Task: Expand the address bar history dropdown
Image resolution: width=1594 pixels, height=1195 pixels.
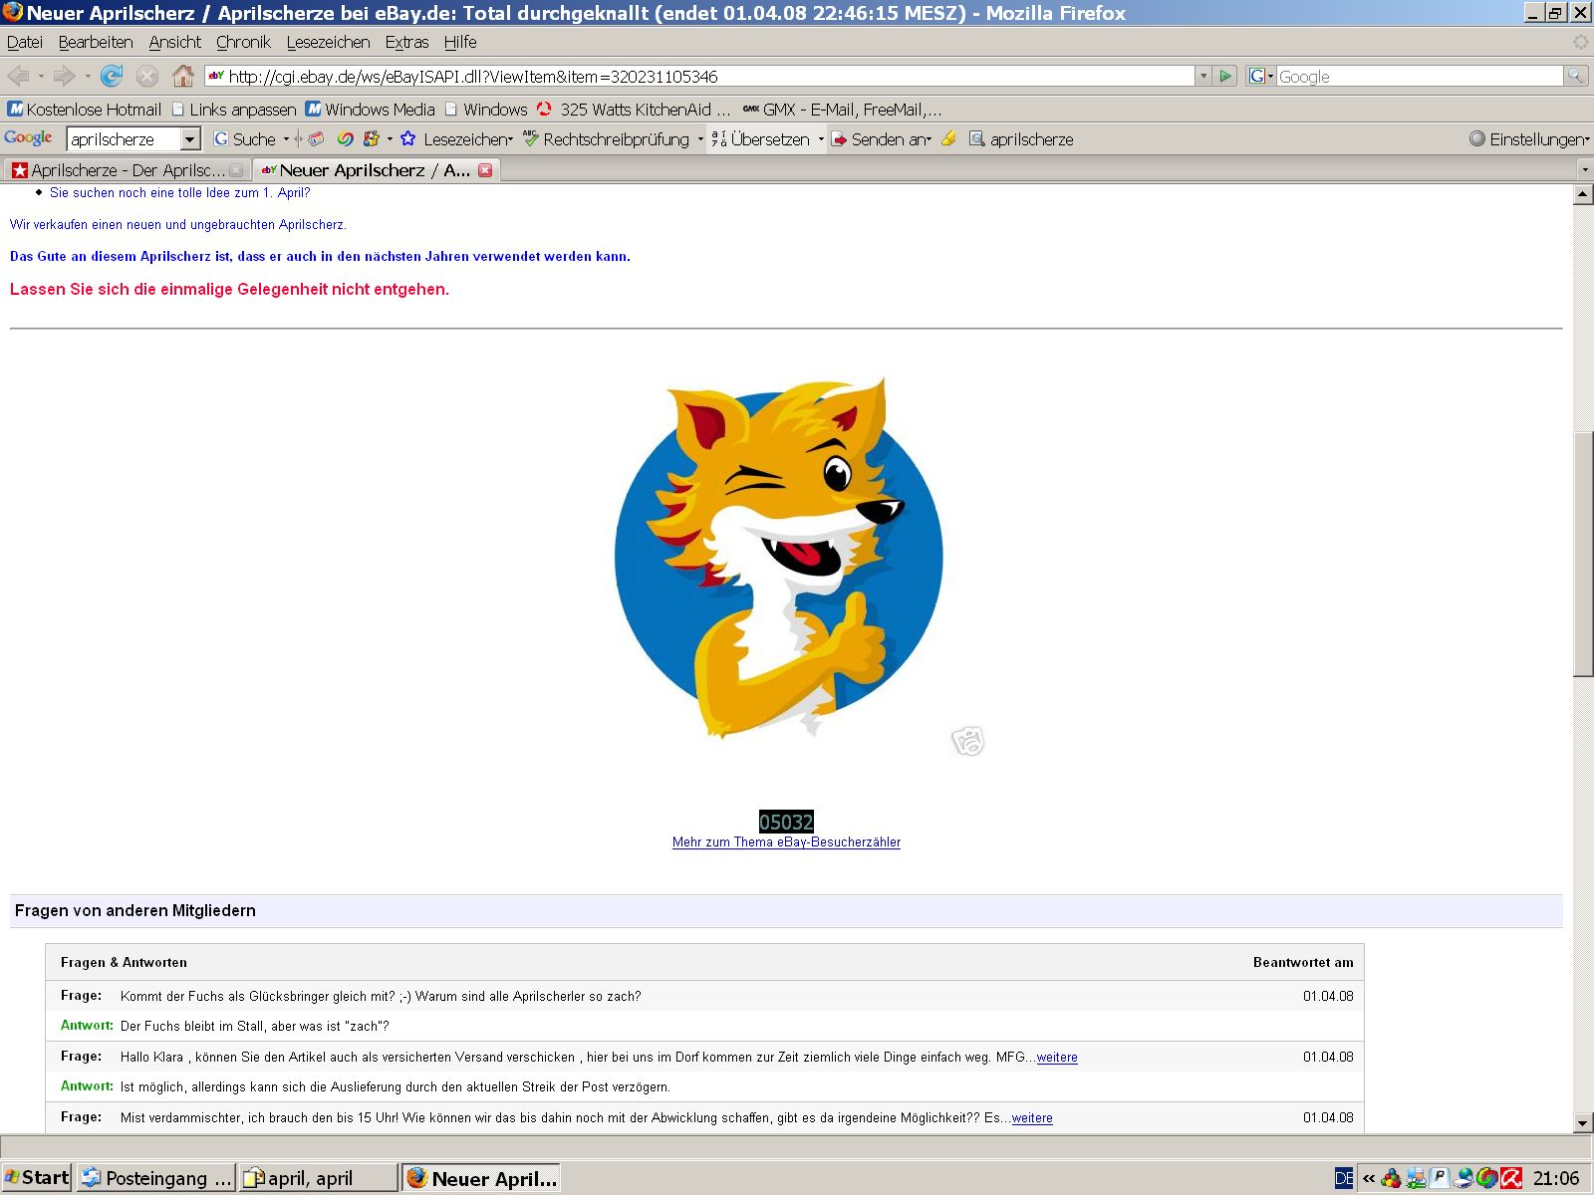Action: (x=1203, y=76)
